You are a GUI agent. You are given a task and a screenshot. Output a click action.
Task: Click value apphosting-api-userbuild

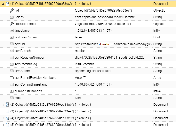tap(93, 71)
